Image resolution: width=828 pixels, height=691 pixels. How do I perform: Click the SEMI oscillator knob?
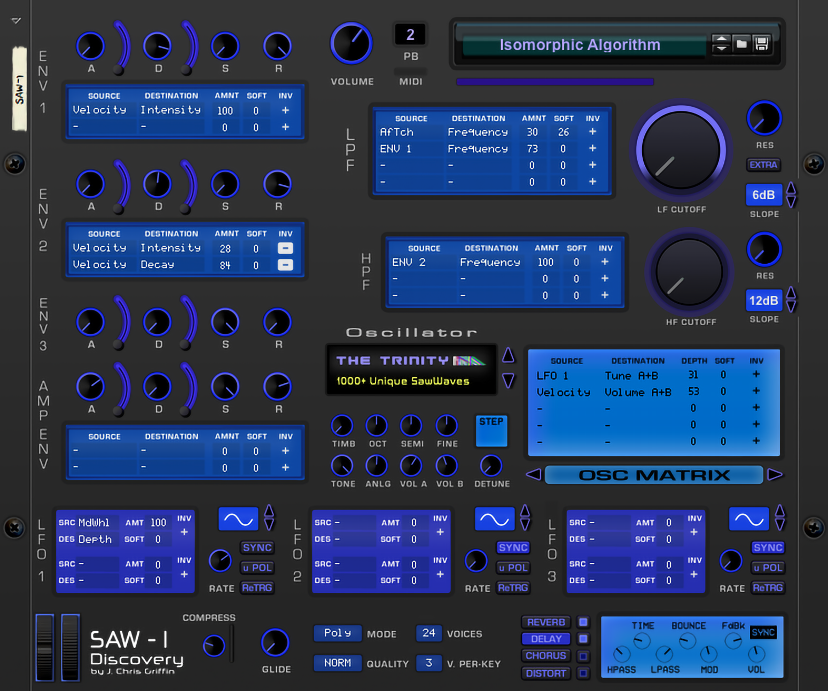(411, 426)
